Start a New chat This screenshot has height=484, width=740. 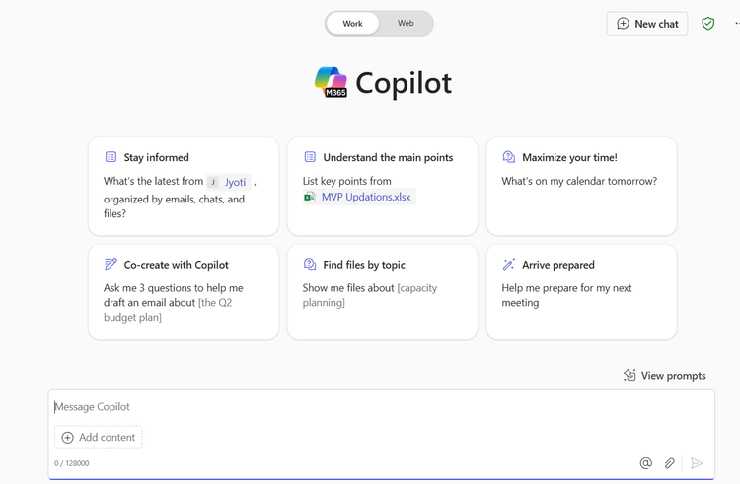(647, 24)
